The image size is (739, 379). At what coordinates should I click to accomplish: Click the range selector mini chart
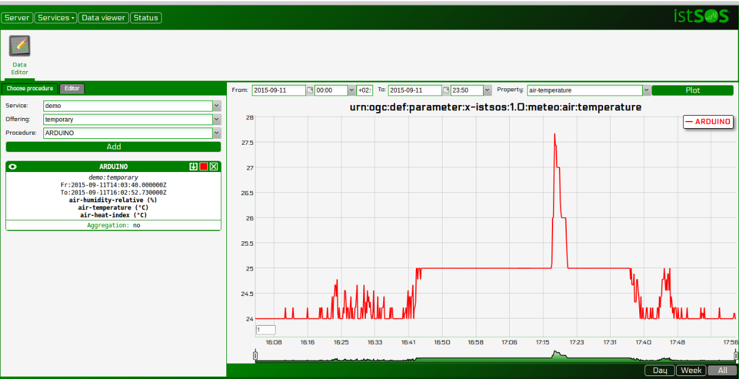tap(496, 356)
